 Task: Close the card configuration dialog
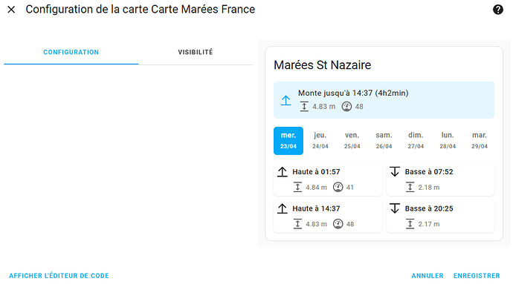point(11,10)
